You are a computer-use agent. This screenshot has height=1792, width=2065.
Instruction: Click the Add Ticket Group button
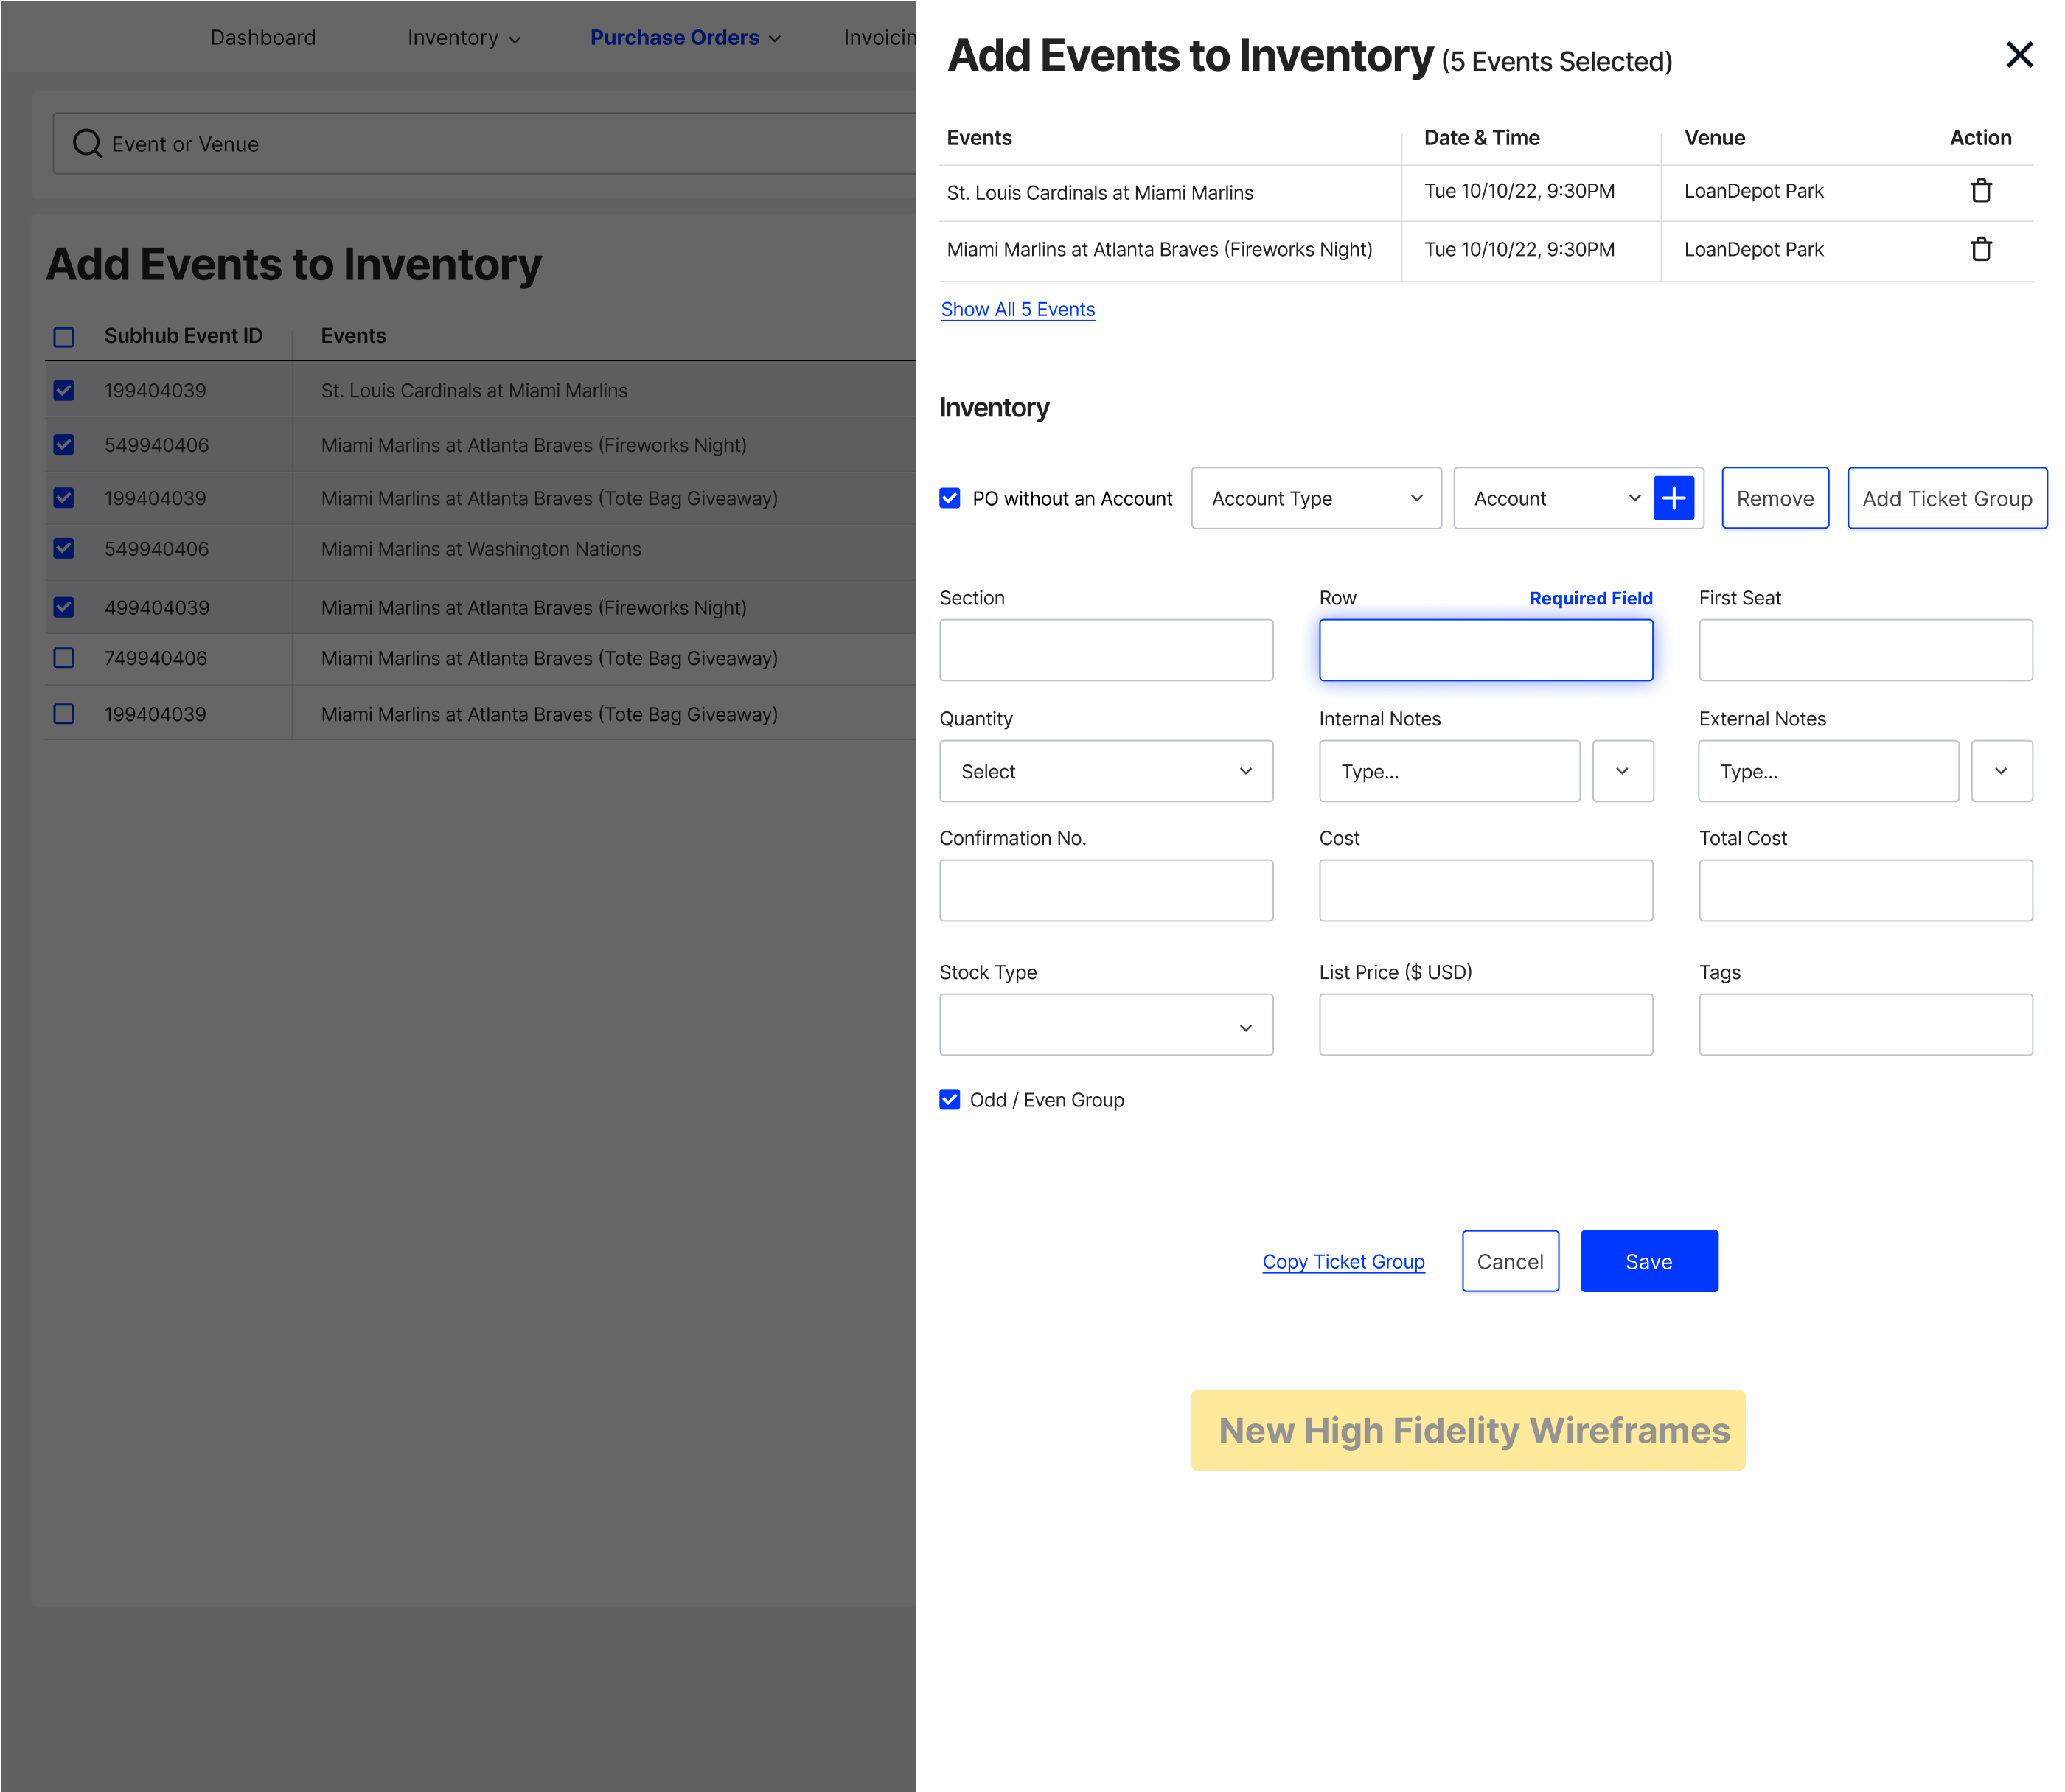pos(1946,498)
